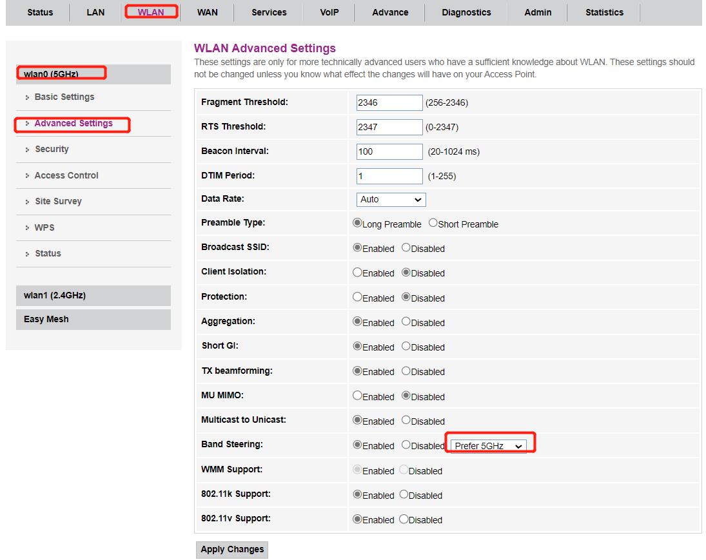Click the Fragment Threshold input field
The width and height of the screenshot is (706, 560).
coord(389,102)
